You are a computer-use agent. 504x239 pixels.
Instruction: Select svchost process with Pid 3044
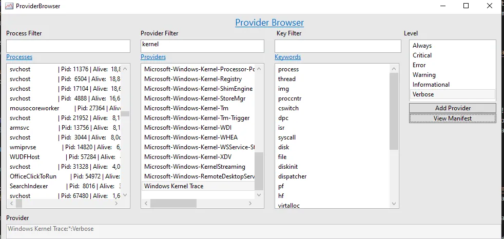(64, 137)
